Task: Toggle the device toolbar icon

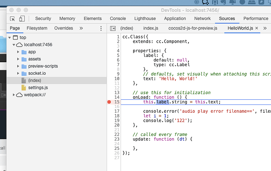Action: point(22,19)
